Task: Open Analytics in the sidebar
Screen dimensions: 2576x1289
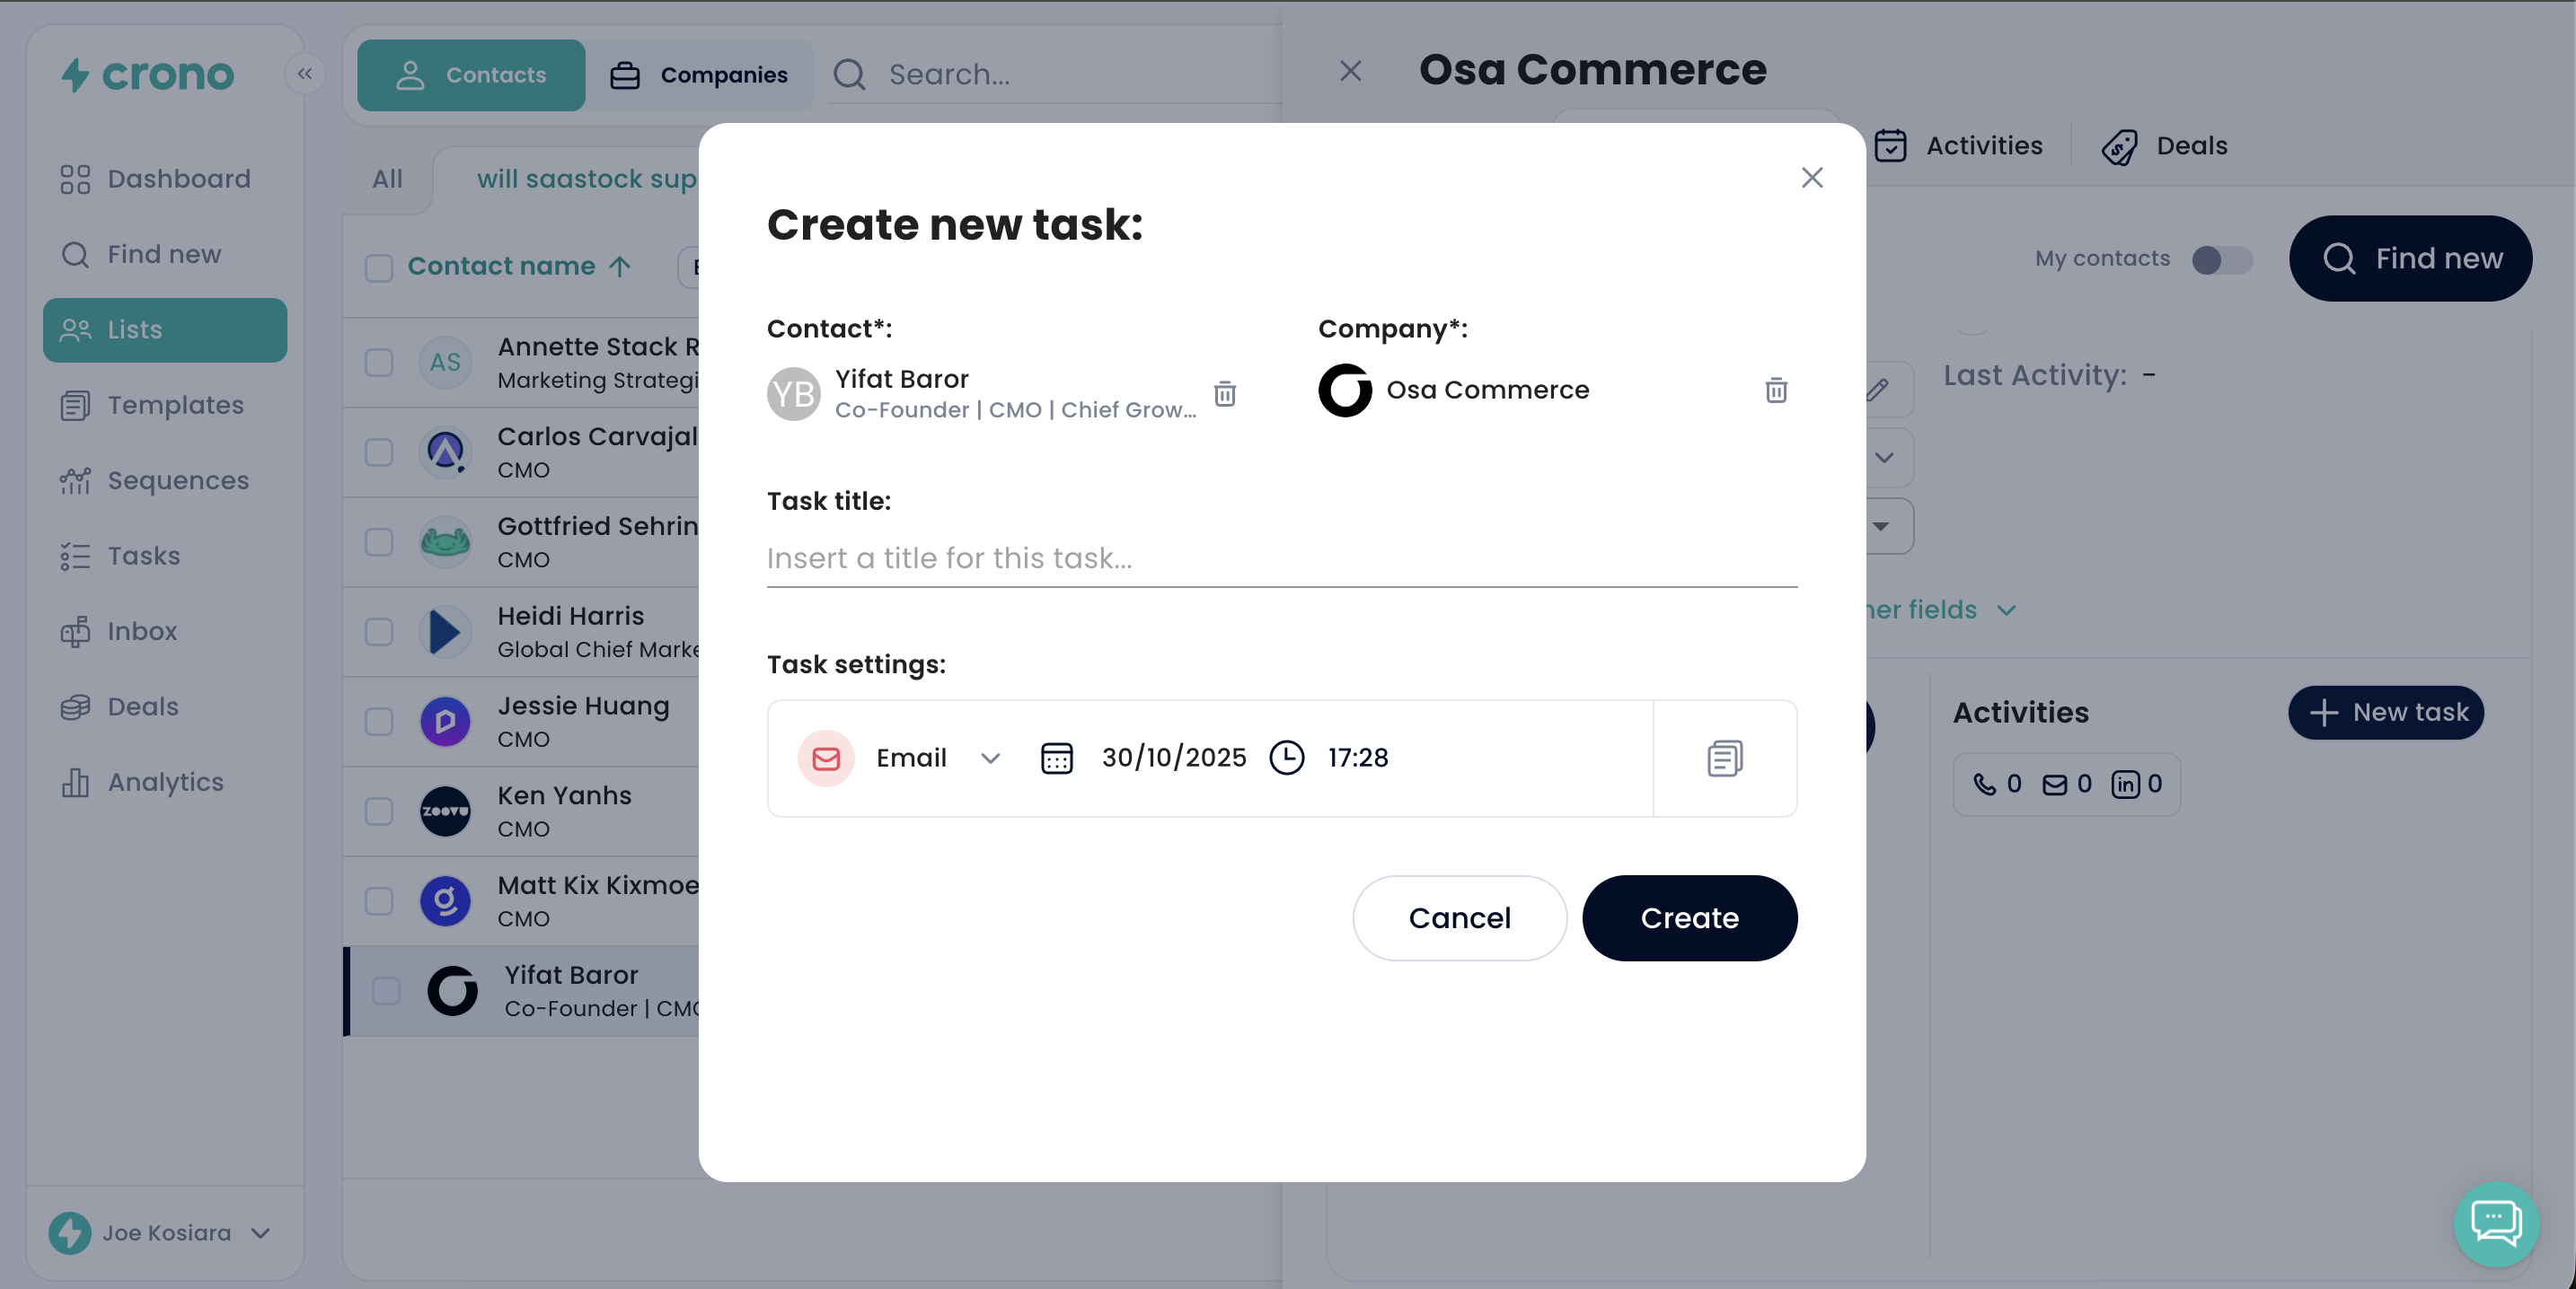Action: click(165, 783)
